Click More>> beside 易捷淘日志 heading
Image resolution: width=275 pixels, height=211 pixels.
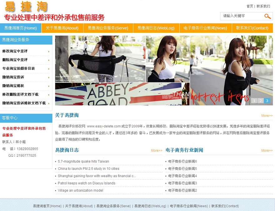157,150
